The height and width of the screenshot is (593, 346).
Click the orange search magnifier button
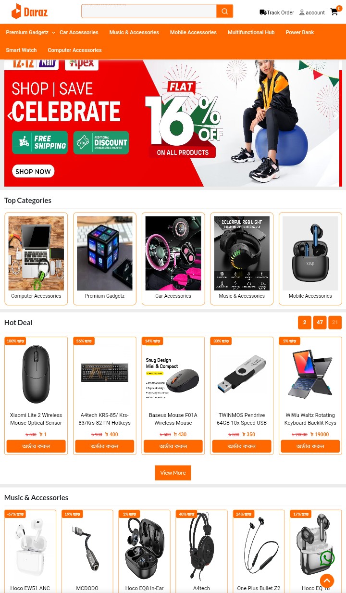(x=224, y=11)
